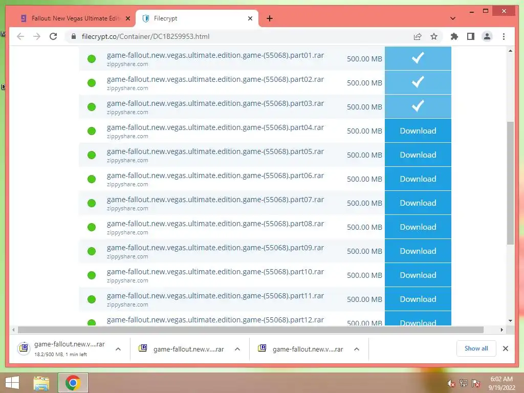Click the muted volume tray icon
Image resolution: width=524 pixels, height=393 pixels.
point(451,383)
